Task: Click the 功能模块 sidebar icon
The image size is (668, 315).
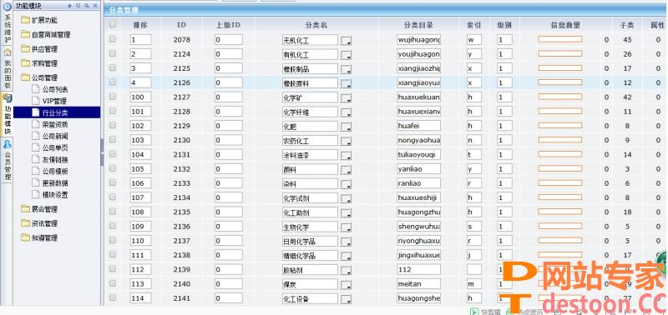Action: (x=8, y=98)
